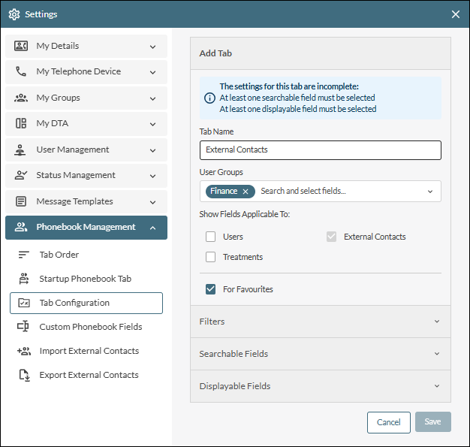This screenshot has height=447, width=470.
Task: Tick the Treatments checkbox
Action: [x=211, y=257]
